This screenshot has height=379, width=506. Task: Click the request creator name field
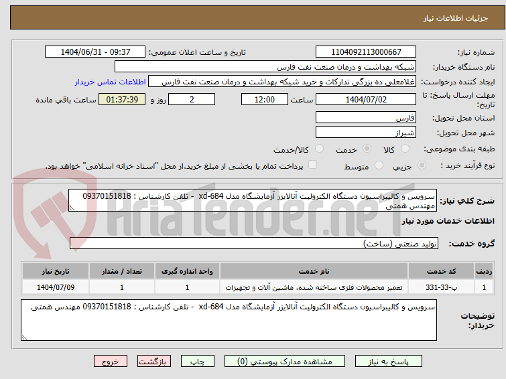pos(282,82)
